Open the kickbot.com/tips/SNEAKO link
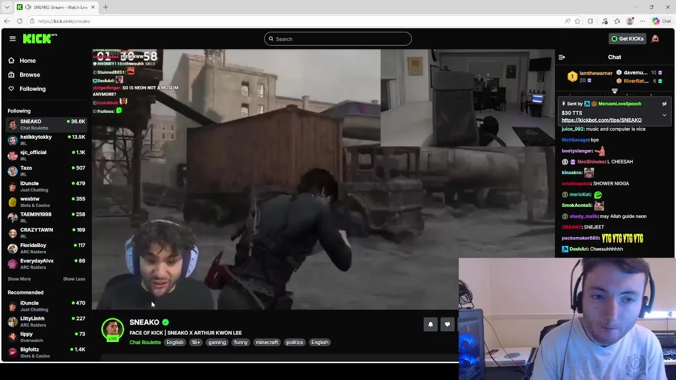This screenshot has height=380, width=676. point(602,120)
